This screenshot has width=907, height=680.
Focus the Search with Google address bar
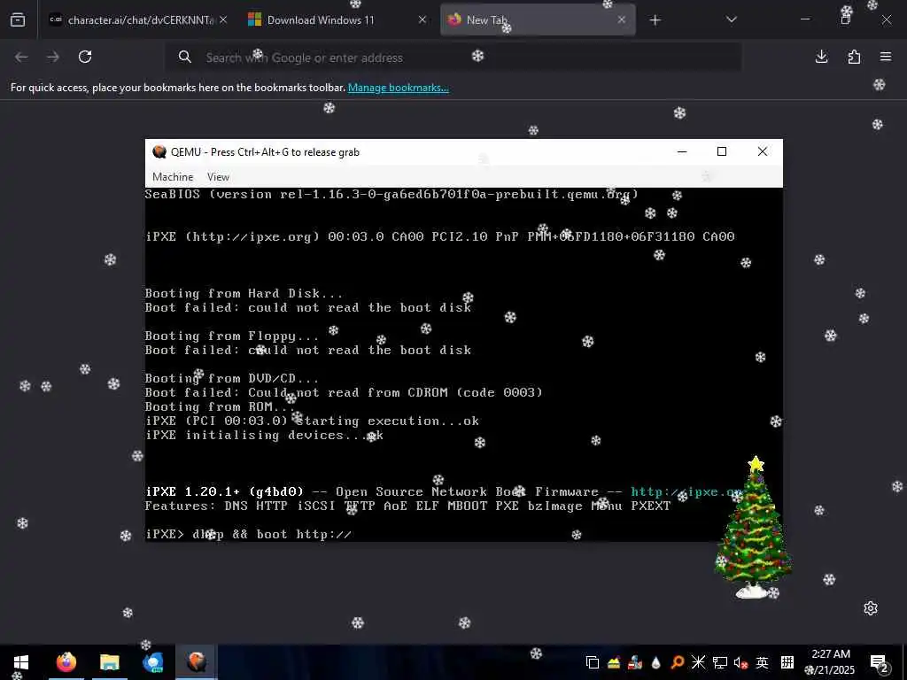(x=453, y=58)
